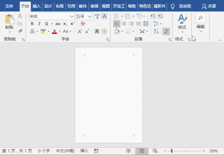Click the superscript x² icon
The height and width of the screenshot is (155, 224).
tap(73, 24)
